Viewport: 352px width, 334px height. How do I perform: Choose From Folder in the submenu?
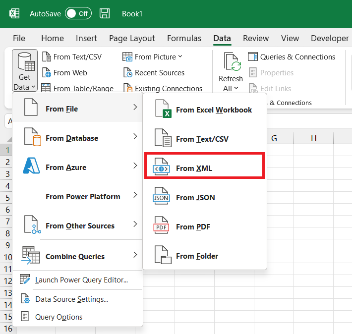tap(205, 256)
